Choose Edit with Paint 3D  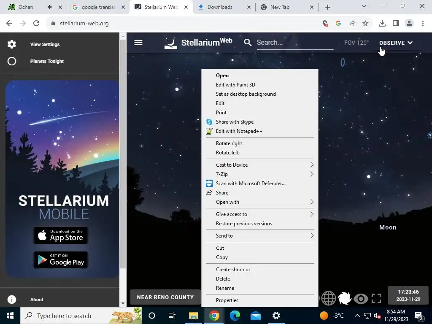click(x=235, y=85)
